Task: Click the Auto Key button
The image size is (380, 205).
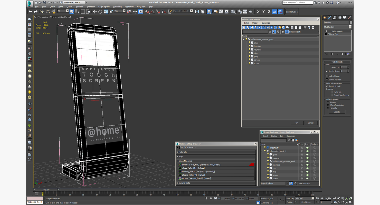Action: [x=290, y=198]
